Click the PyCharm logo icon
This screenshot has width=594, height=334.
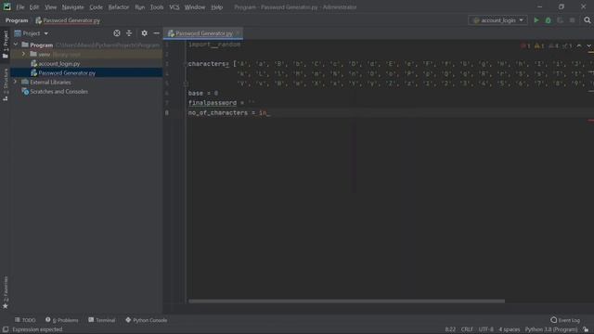(x=6, y=6)
